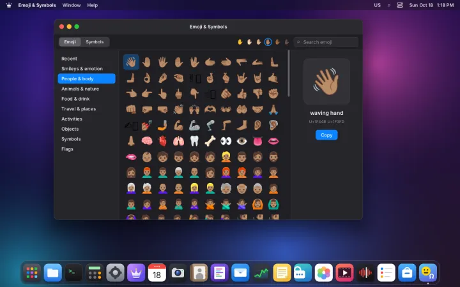This screenshot has width=460, height=287.
Task: Open the Animals & nature category
Action: pyautogui.click(x=86, y=89)
